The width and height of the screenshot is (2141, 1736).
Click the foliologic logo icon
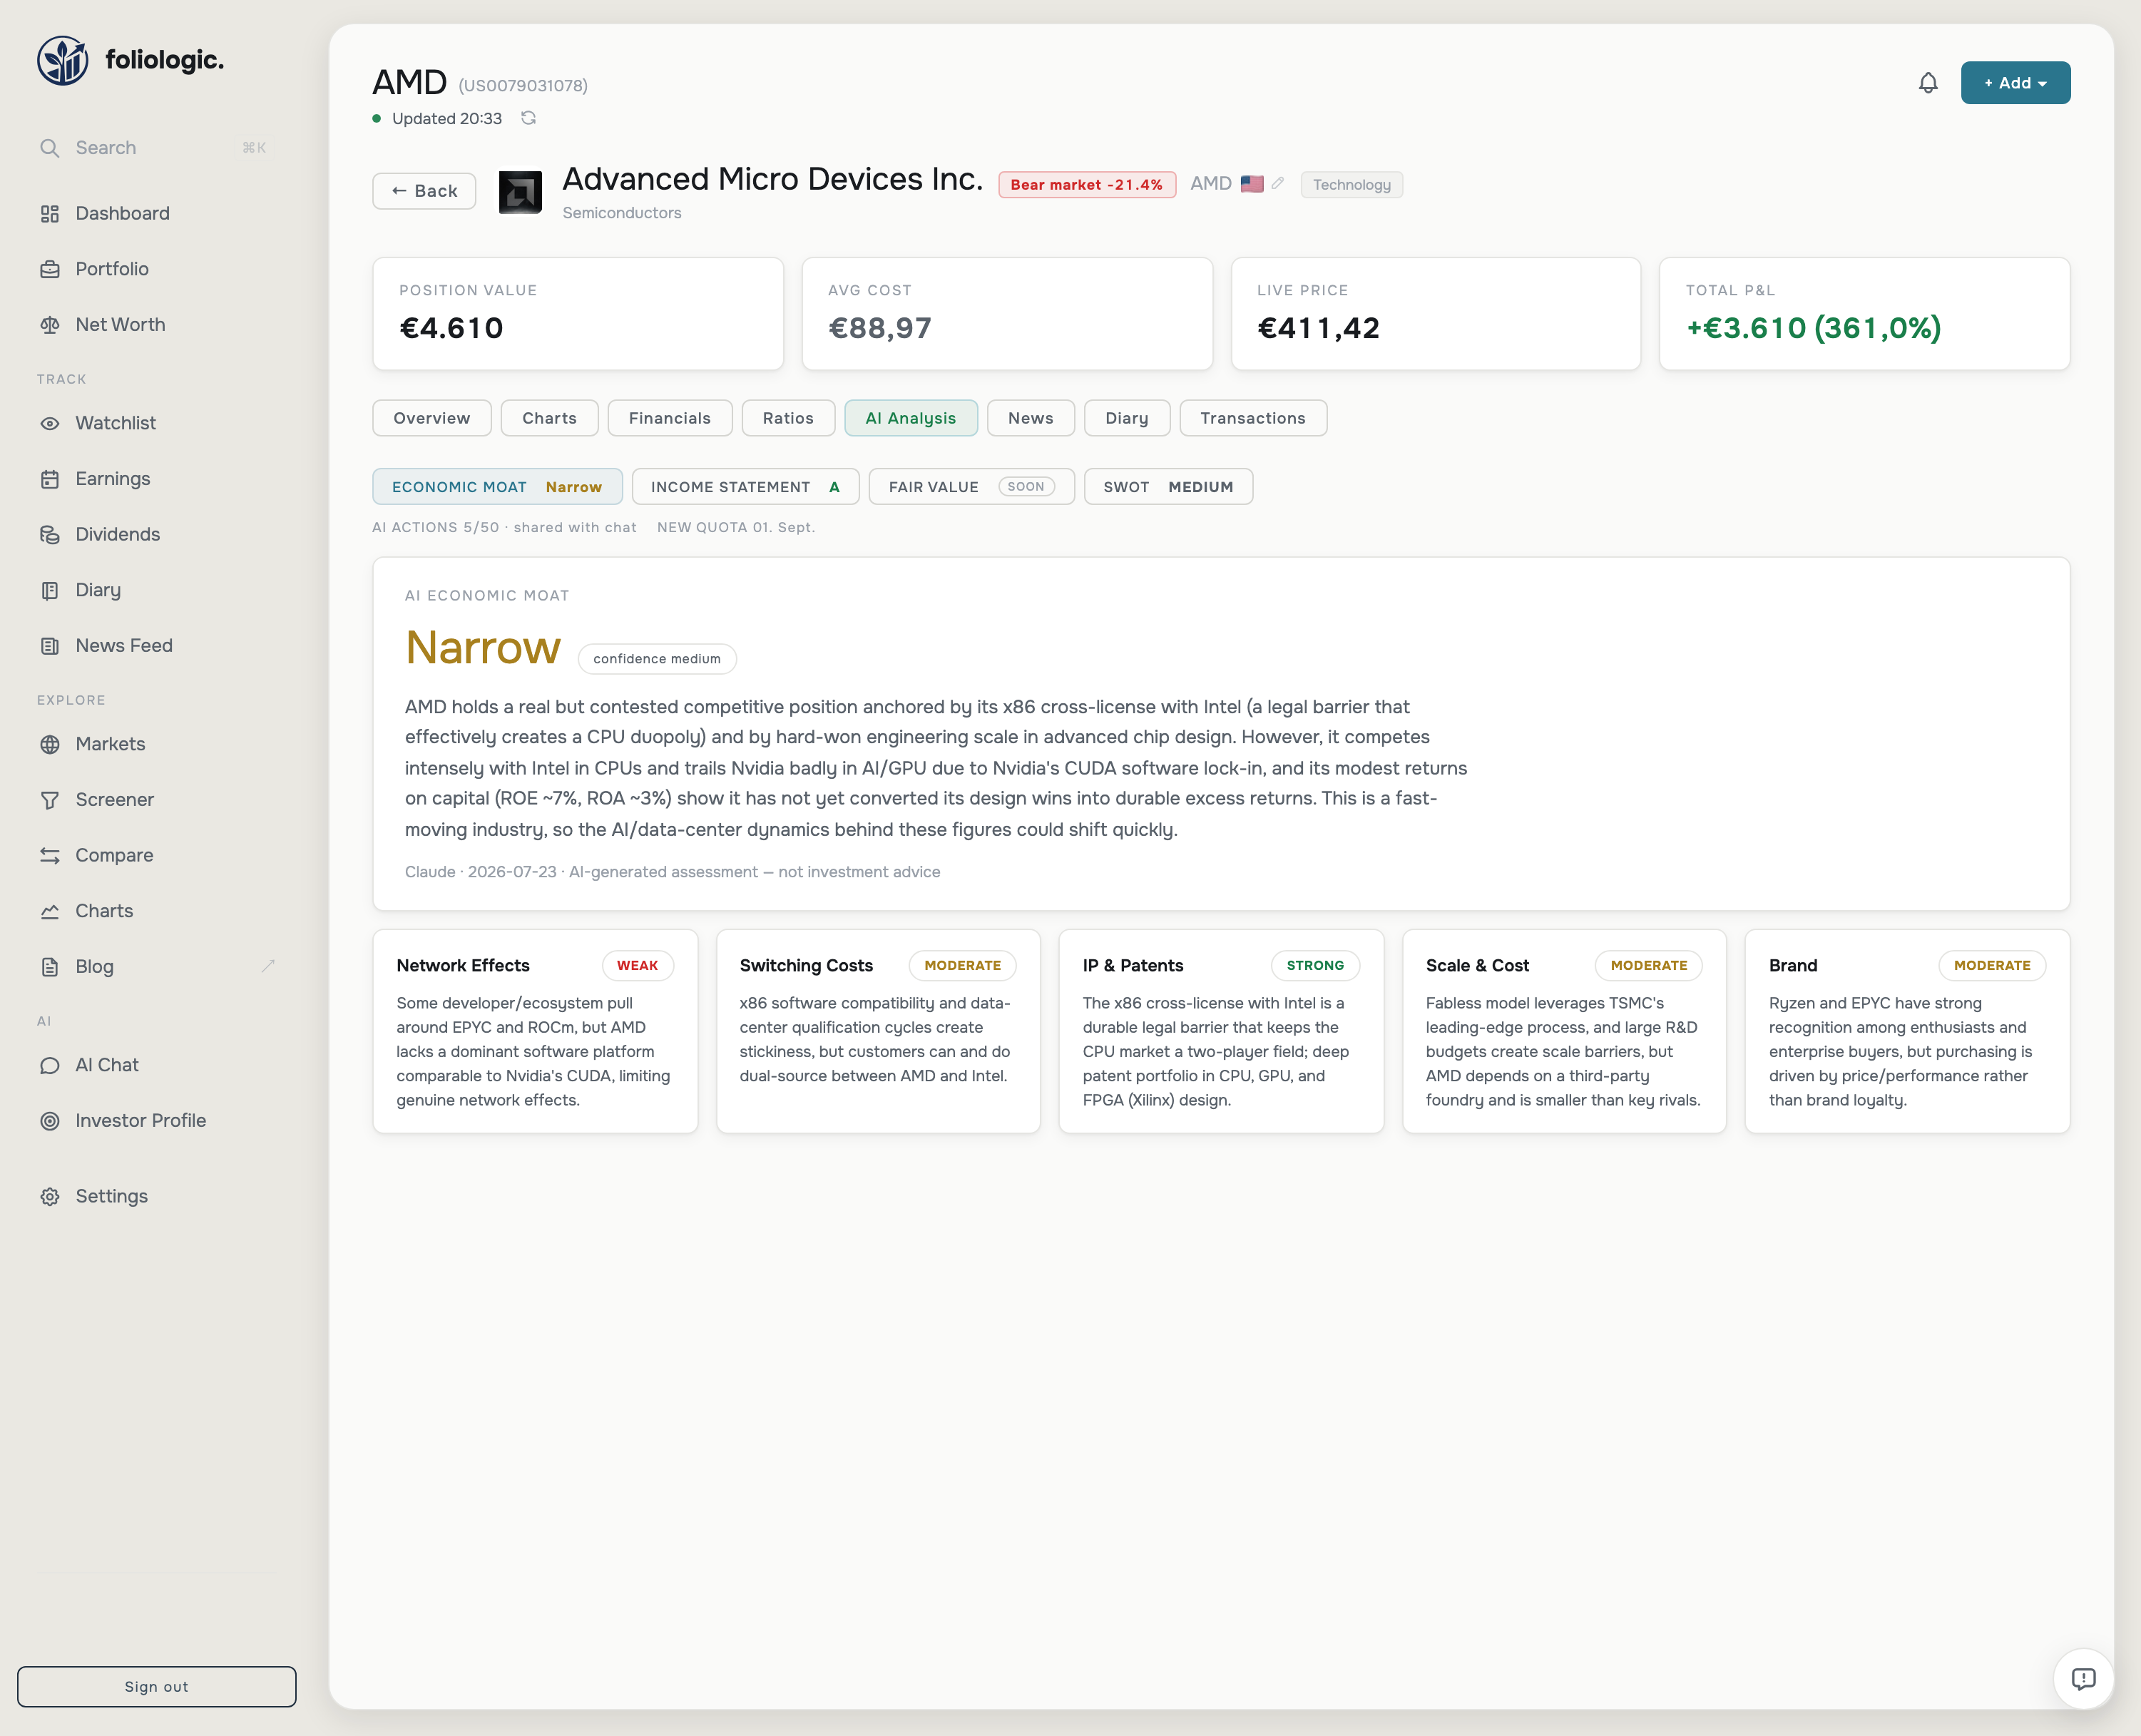tap(63, 61)
